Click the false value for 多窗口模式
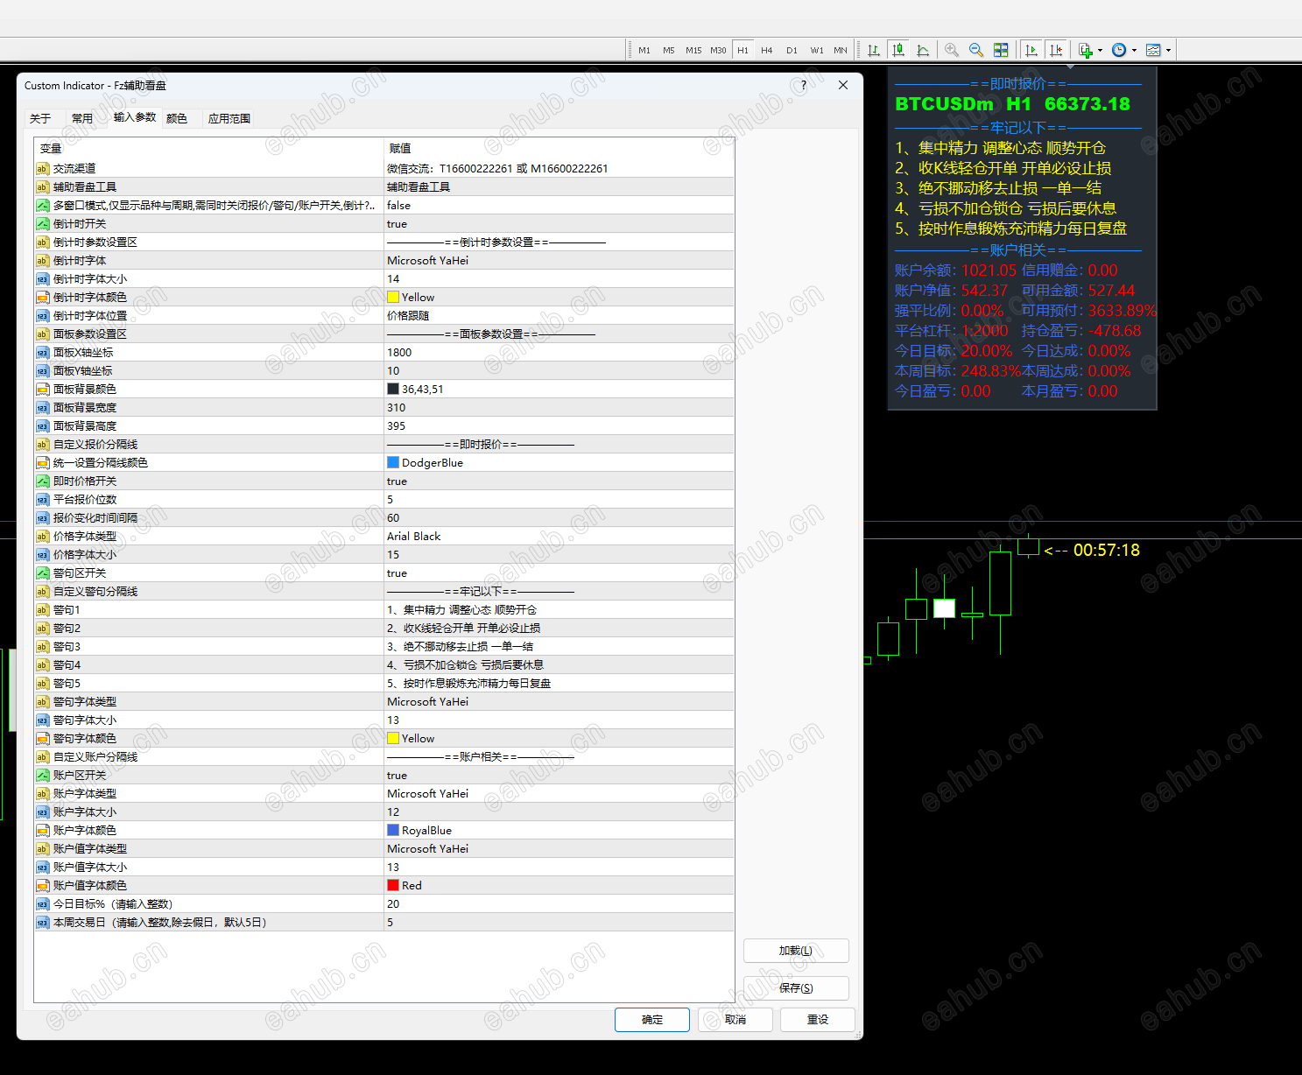The image size is (1302, 1075). pyautogui.click(x=398, y=206)
